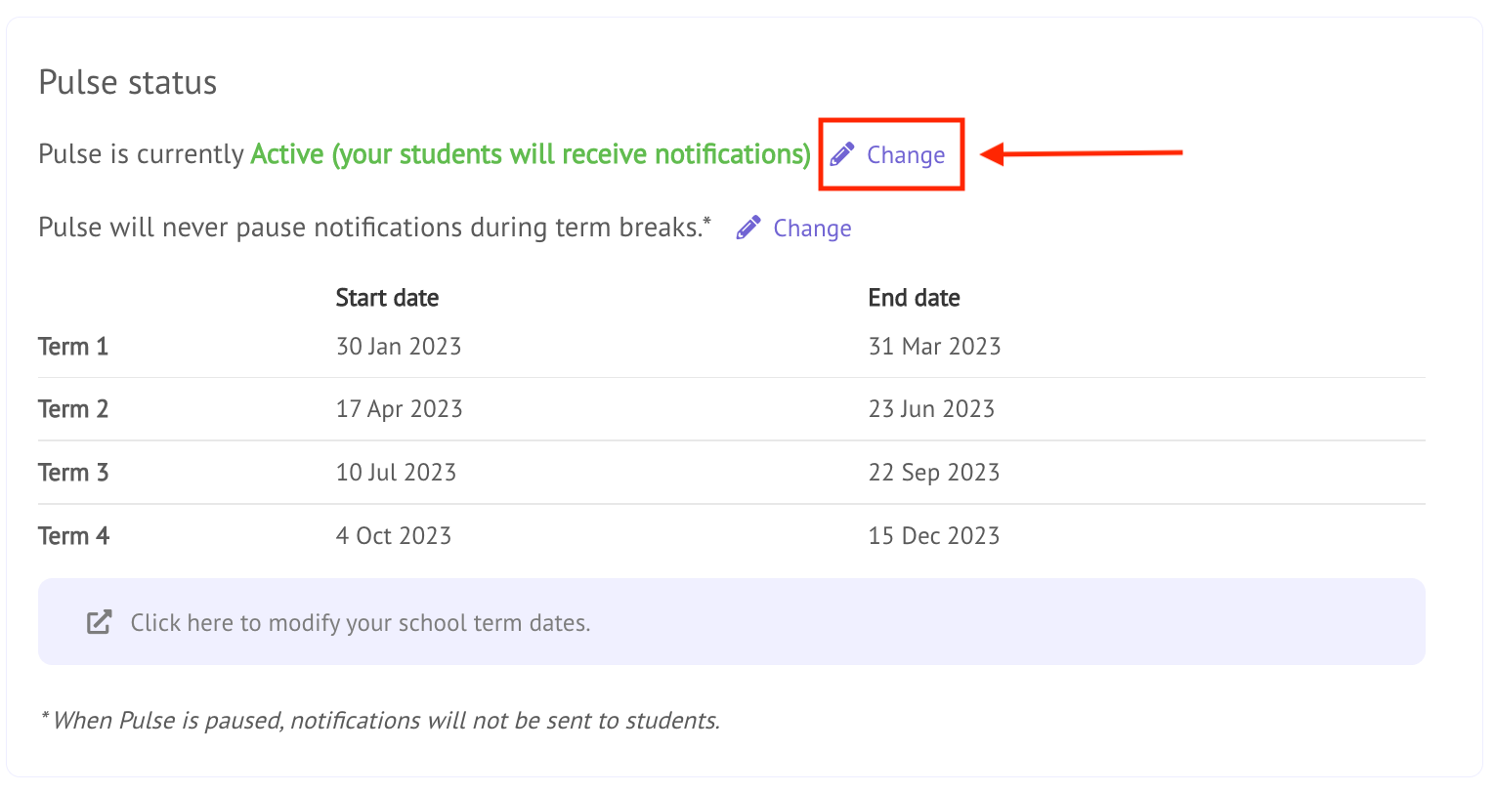Click the 17 Apr 2023 start date
1495x793 pixels.
pos(399,409)
